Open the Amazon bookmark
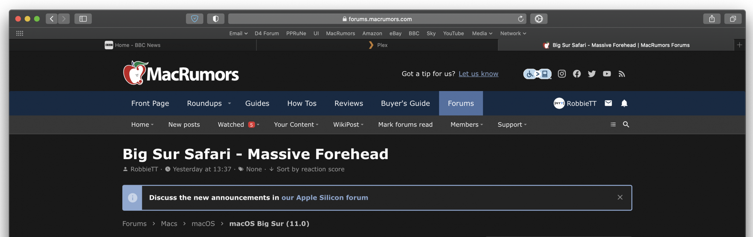The image size is (753, 237). click(372, 33)
